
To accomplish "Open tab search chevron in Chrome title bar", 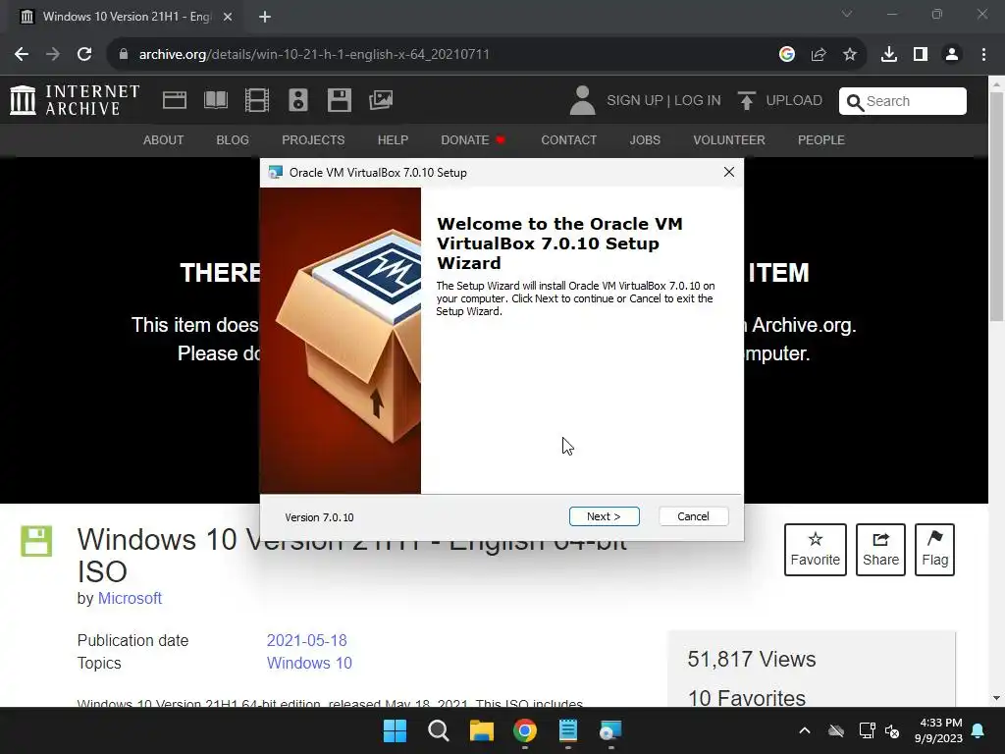I will point(847,14).
